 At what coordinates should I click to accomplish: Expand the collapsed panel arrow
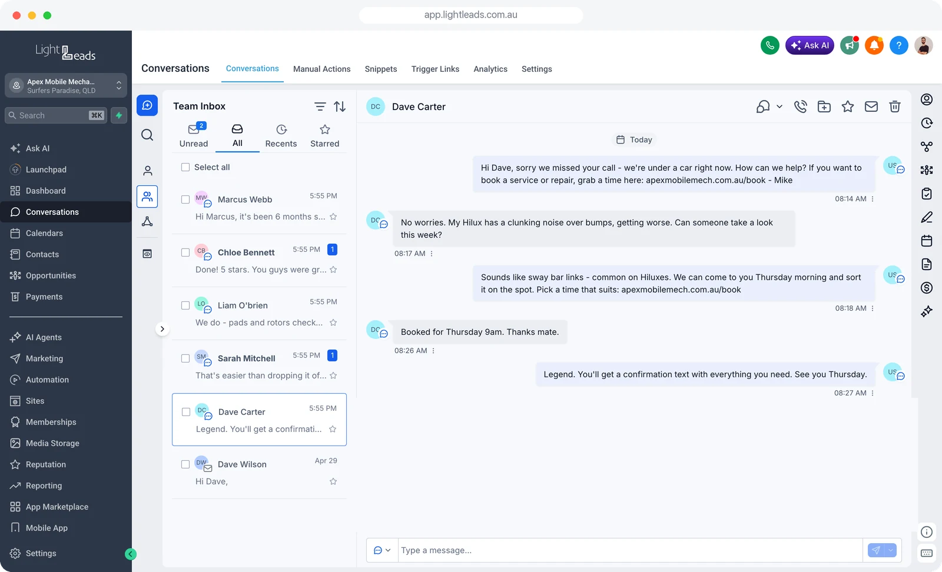162,329
